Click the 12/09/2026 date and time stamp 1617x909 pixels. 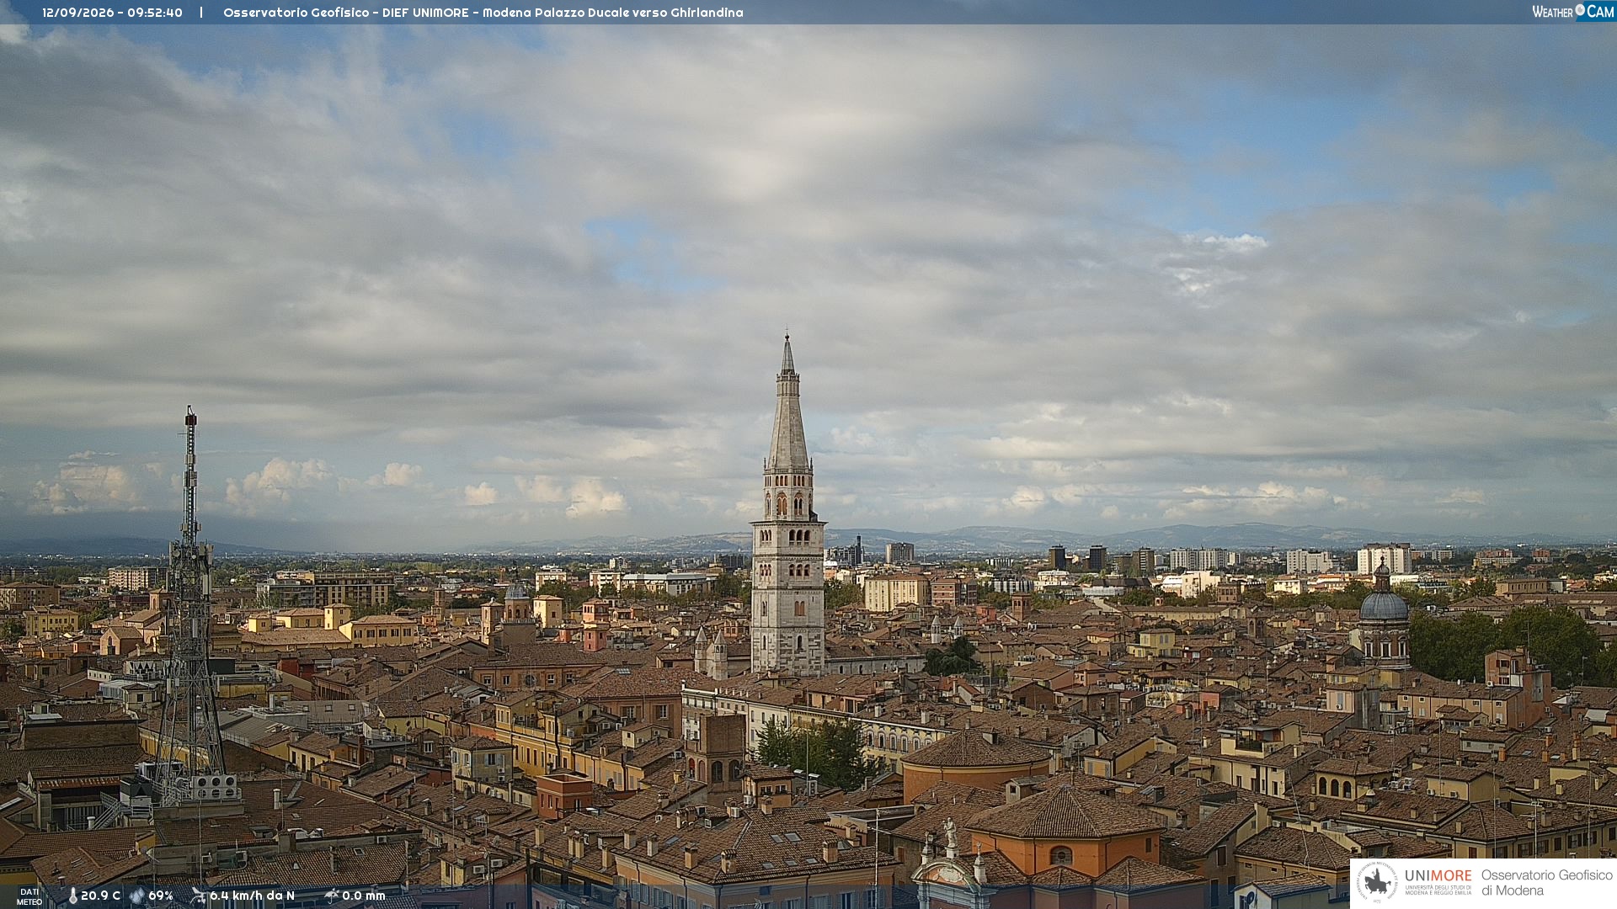112,13
